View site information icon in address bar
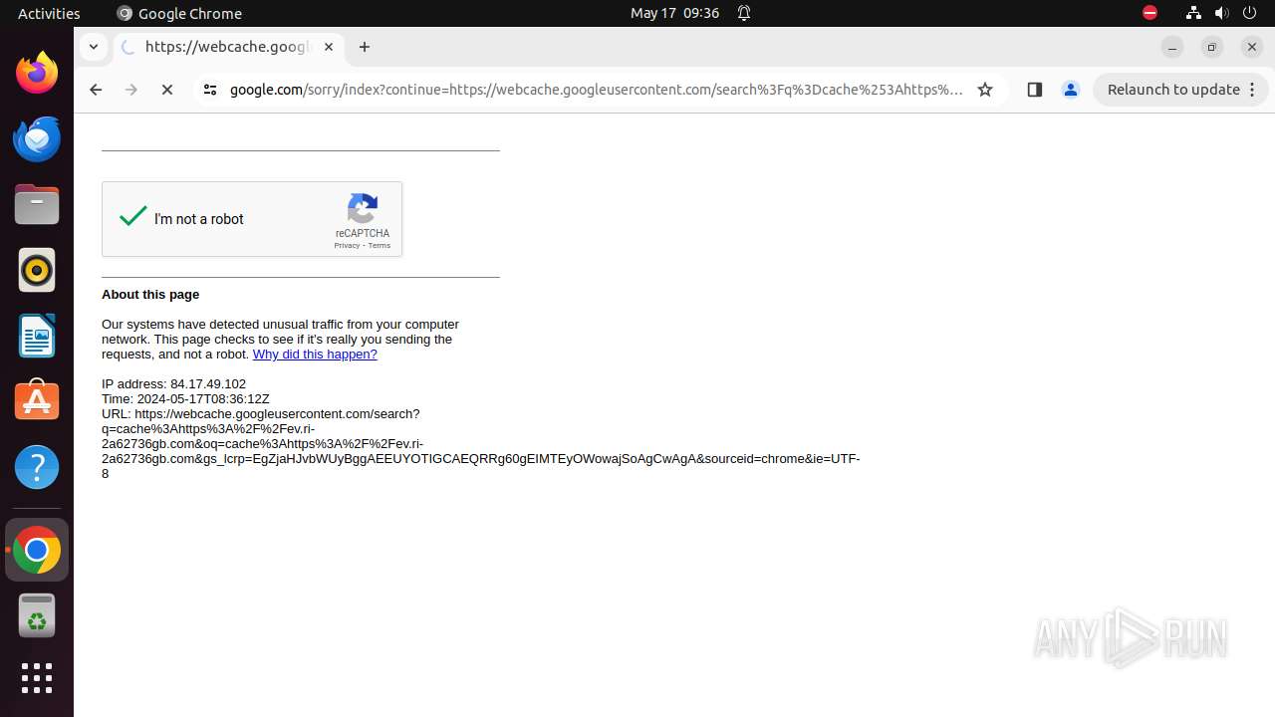The width and height of the screenshot is (1275, 717). tap(210, 90)
